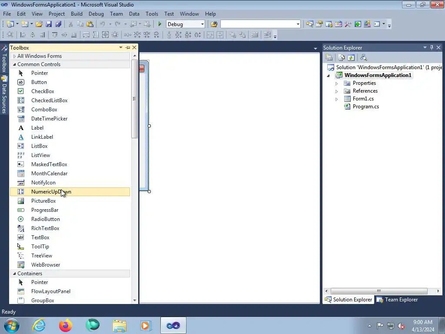Select the PictureBox control in Toolbox
Viewport: 445px width, 334px height.
[70, 201]
